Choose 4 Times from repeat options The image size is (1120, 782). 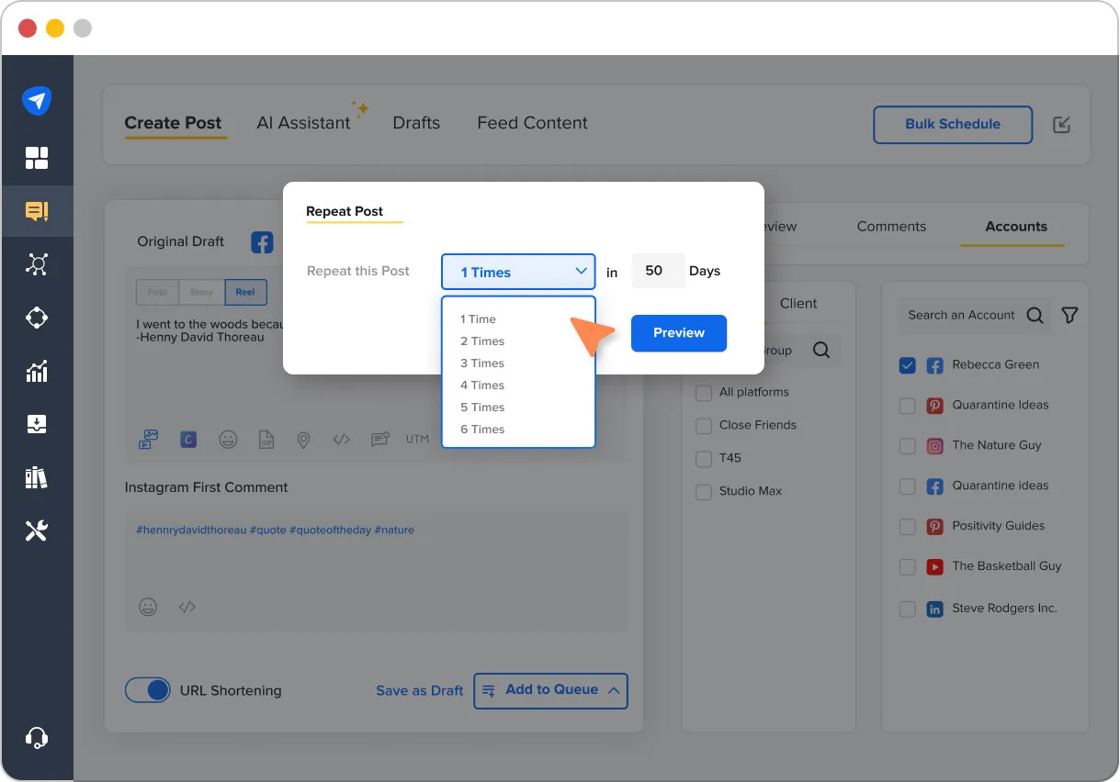pyautogui.click(x=481, y=385)
